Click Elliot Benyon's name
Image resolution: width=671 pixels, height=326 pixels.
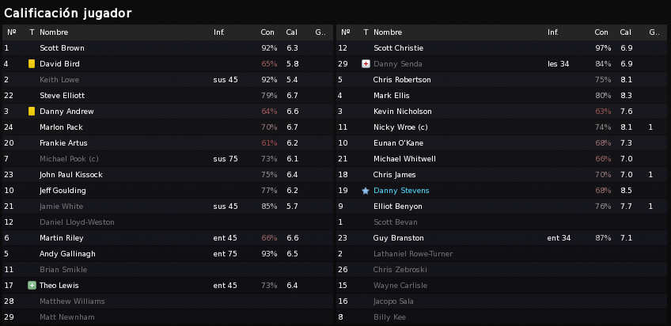click(397, 207)
